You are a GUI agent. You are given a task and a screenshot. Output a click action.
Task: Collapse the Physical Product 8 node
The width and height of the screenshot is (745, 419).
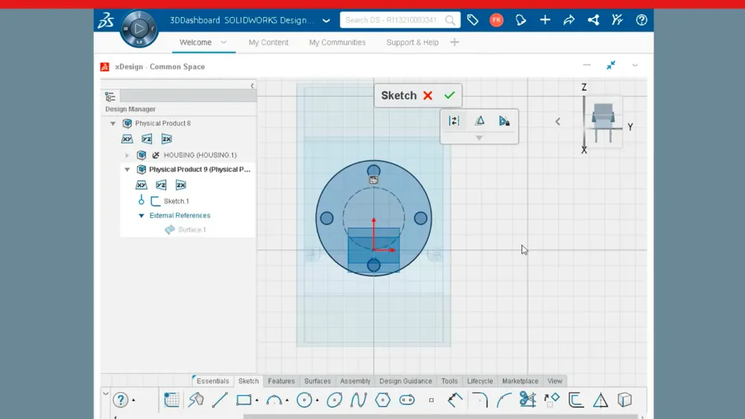pyautogui.click(x=113, y=124)
